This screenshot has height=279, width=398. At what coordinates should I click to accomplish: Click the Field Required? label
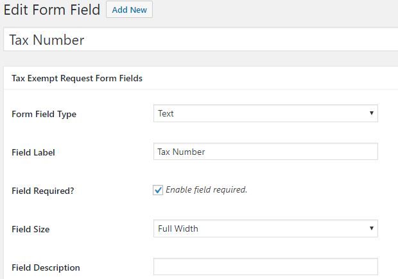[x=43, y=191]
